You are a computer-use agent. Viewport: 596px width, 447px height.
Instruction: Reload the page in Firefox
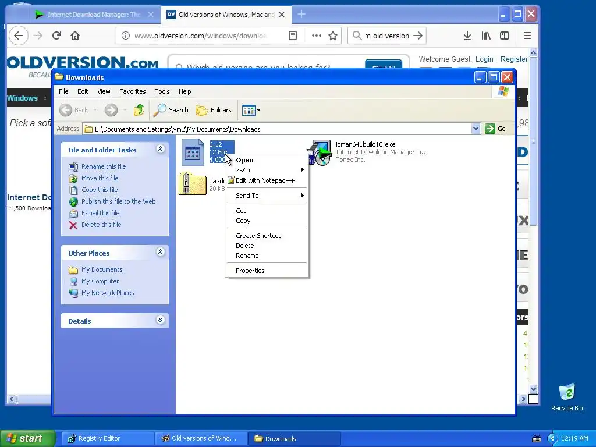tap(56, 36)
